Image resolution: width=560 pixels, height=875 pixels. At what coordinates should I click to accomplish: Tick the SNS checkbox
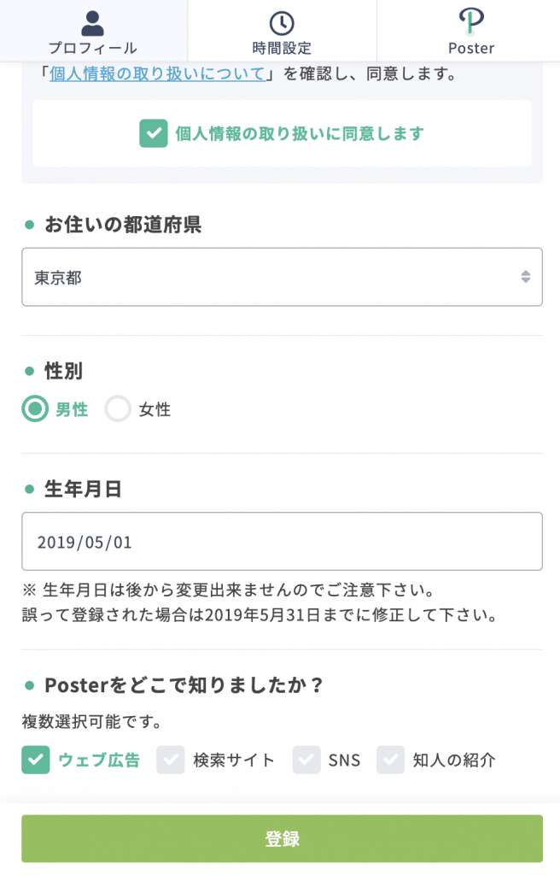pos(306,760)
